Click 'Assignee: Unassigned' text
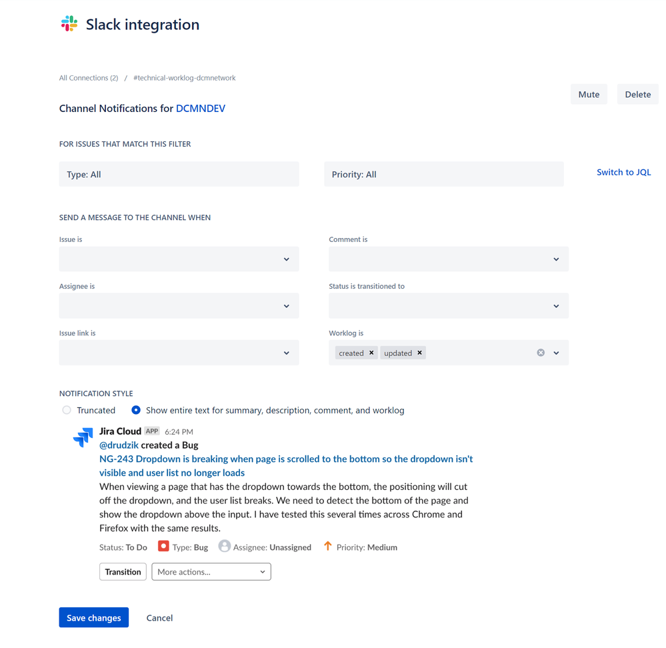The width and height of the screenshot is (666, 648). point(272,547)
